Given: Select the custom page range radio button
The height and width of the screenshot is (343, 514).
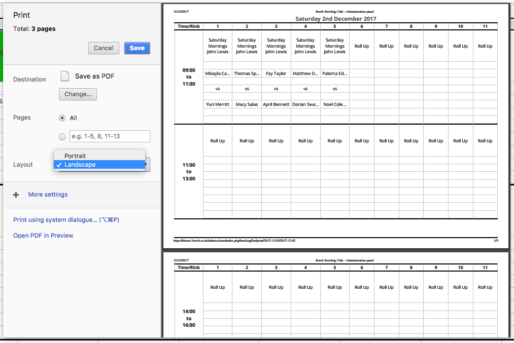Looking at the screenshot, I should [x=62, y=136].
